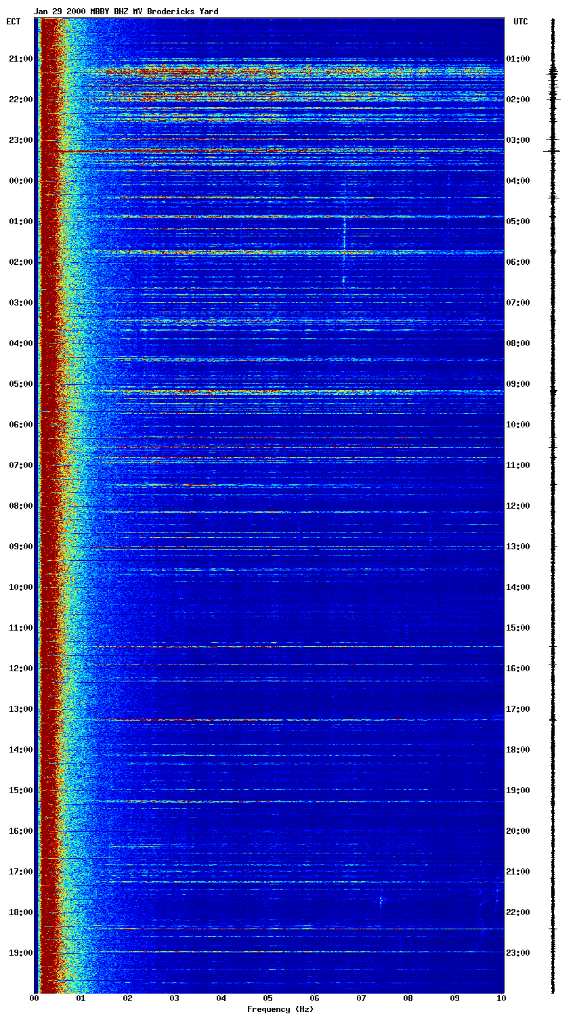
Task: Pick the 01:00 label on the ECT axis
Action: coord(21,221)
